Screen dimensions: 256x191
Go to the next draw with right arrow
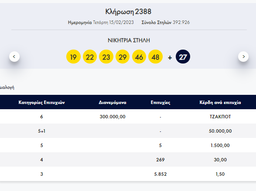[x=243, y=57]
